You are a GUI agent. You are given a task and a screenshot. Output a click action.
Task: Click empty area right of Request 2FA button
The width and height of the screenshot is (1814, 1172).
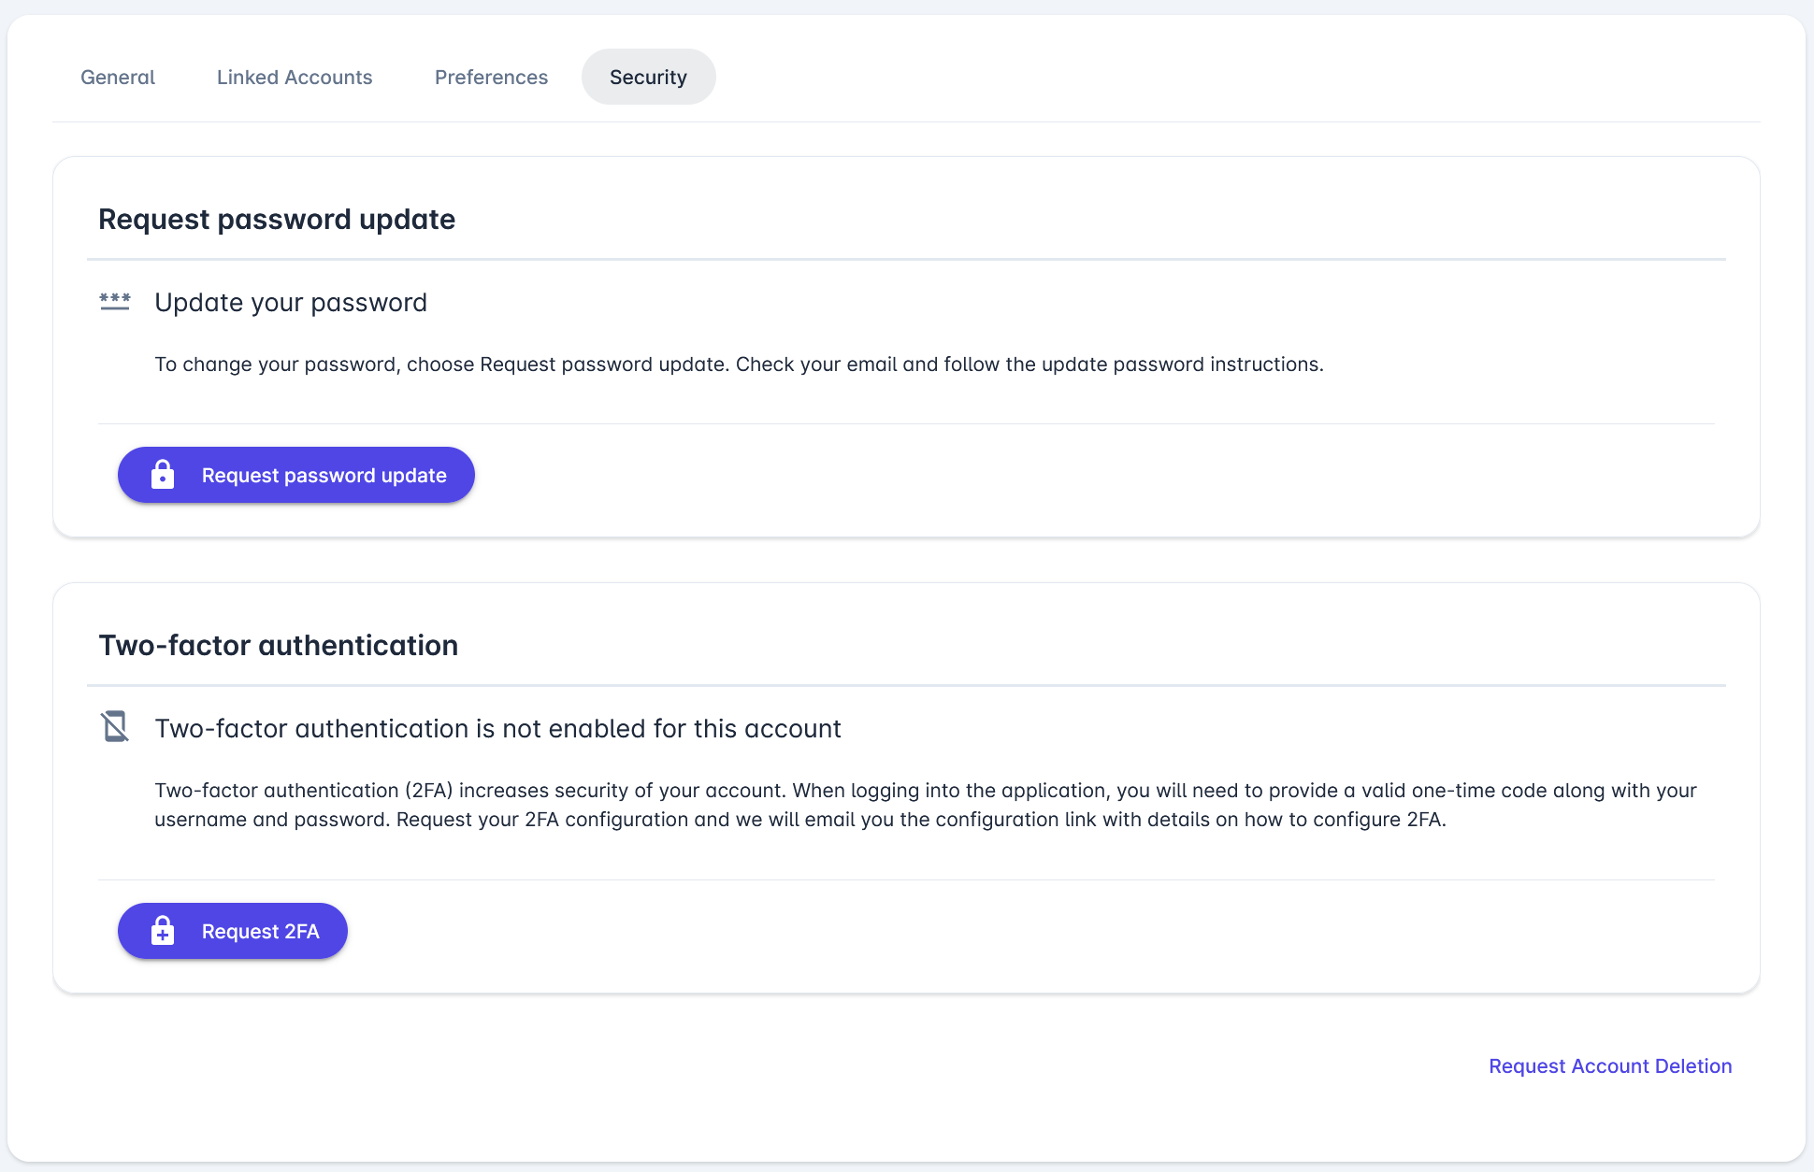pos(935,931)
